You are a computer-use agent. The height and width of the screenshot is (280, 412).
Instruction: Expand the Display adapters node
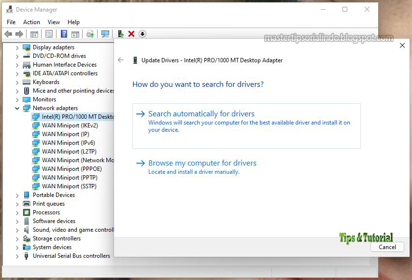pos(17,47)
